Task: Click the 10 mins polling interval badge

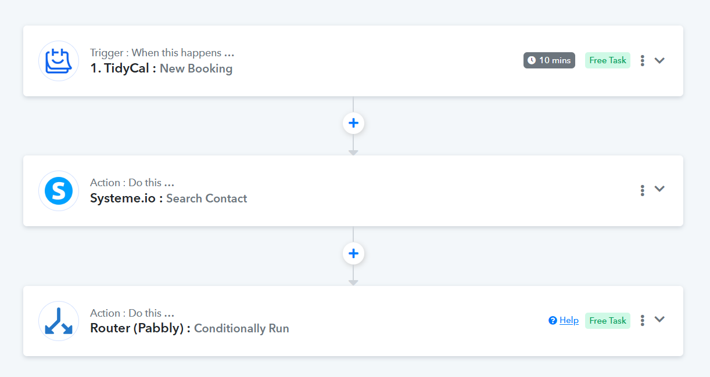Action: (x=549, y=60)
